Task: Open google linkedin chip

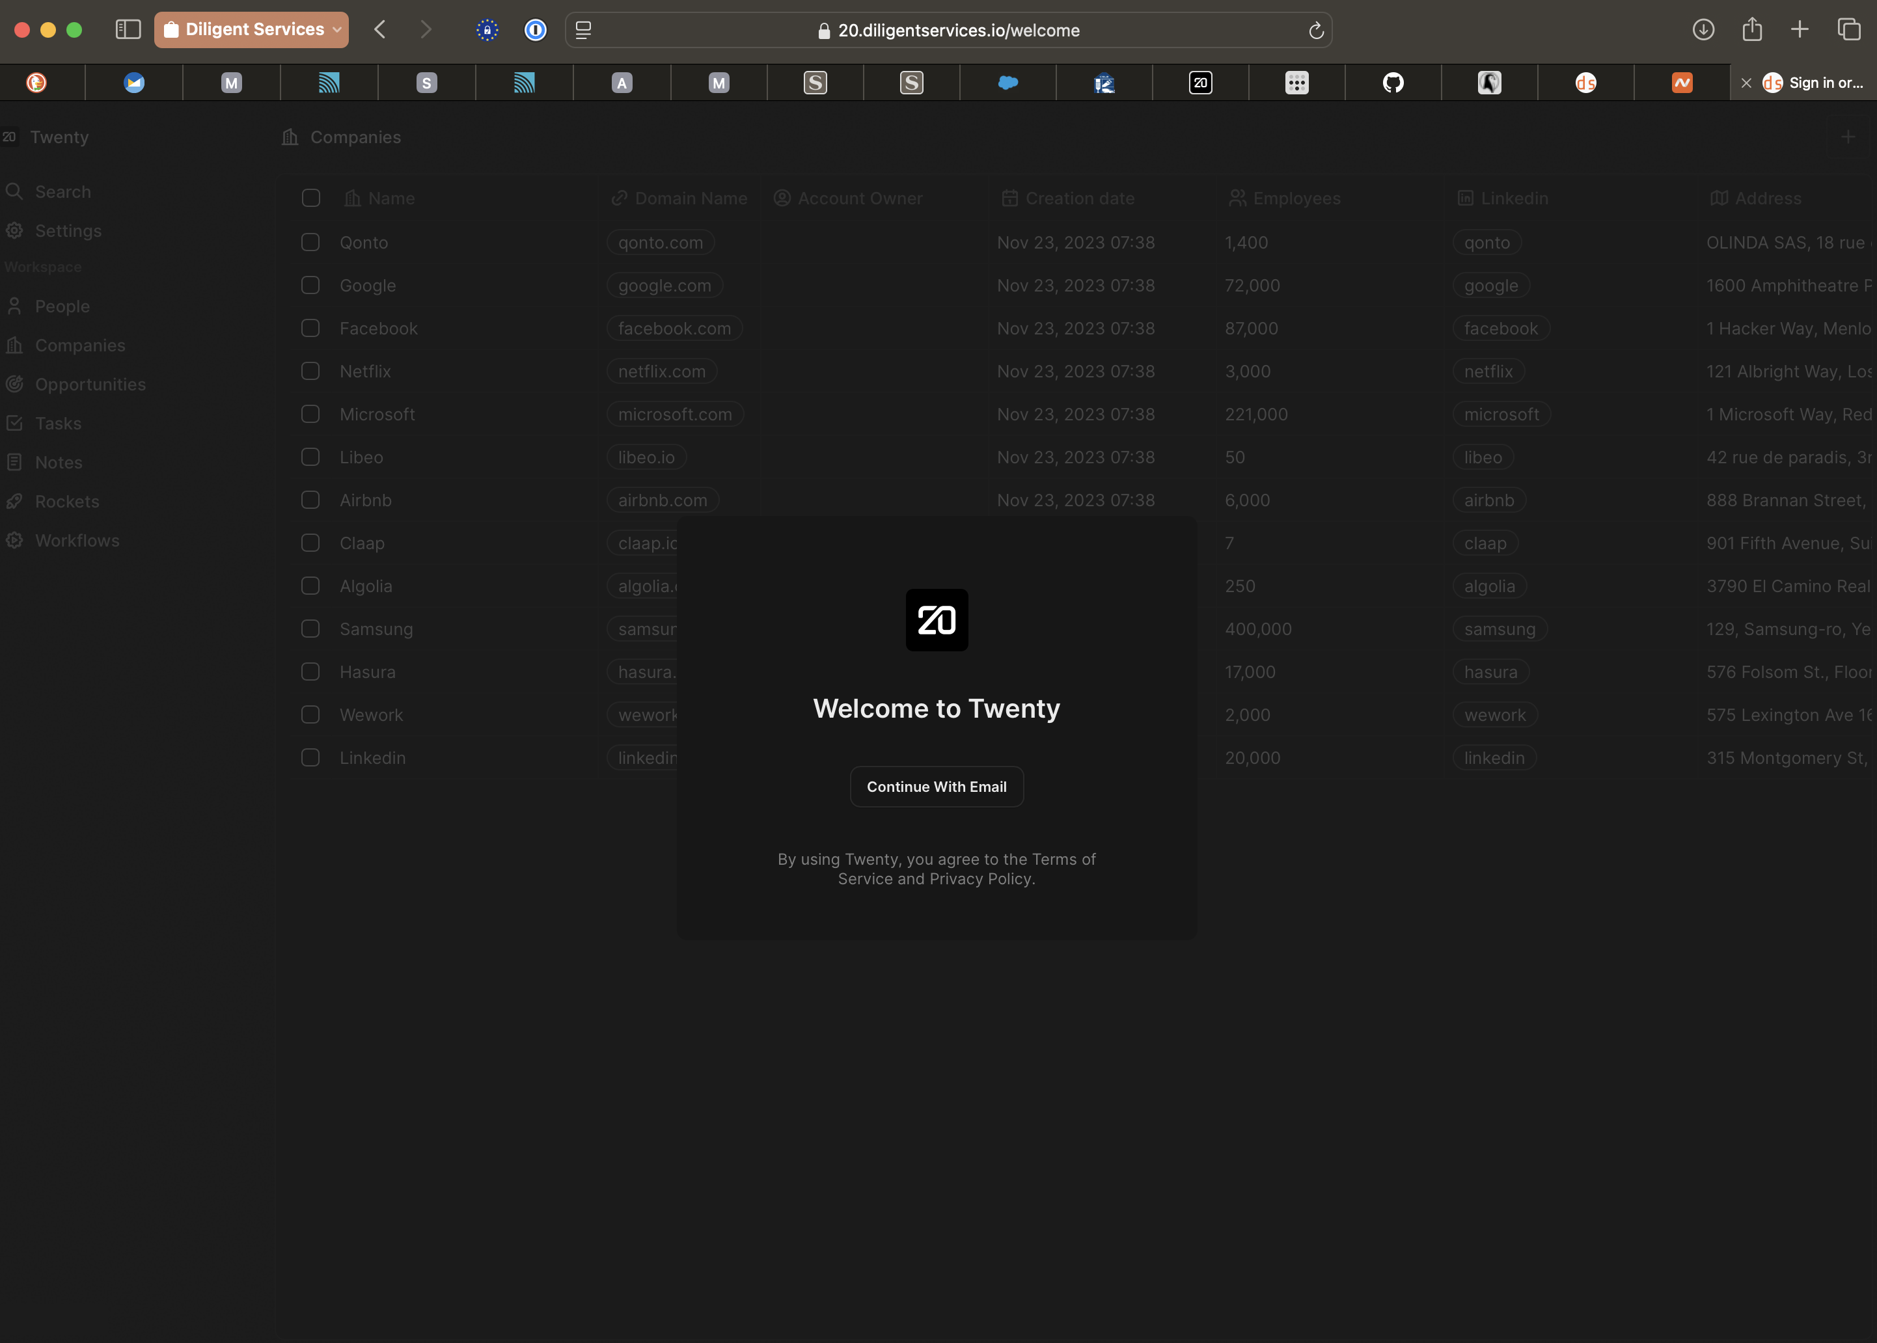Action: tap(1490, 285)
